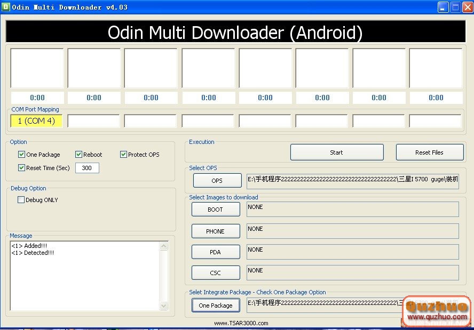
Task: Click the Message log scroll up arrow
Action: (163, 246)
